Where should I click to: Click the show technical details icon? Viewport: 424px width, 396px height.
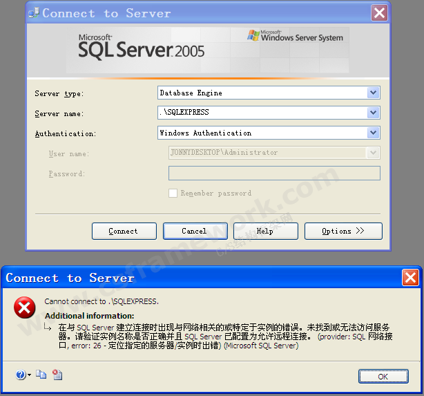(57, 375)
